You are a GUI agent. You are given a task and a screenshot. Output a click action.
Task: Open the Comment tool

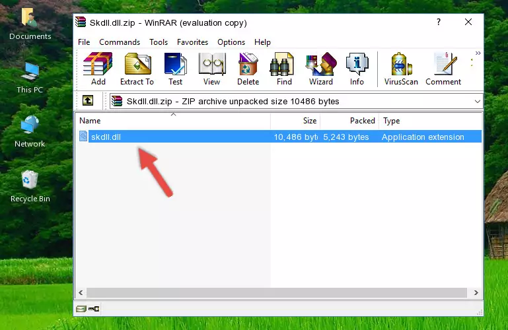[x=443, y=69]
